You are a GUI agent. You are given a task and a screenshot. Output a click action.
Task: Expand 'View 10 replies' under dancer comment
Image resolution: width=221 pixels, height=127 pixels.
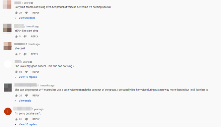26,77
